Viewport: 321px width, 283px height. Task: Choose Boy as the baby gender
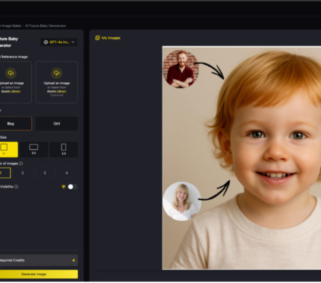tap(11, 124)
